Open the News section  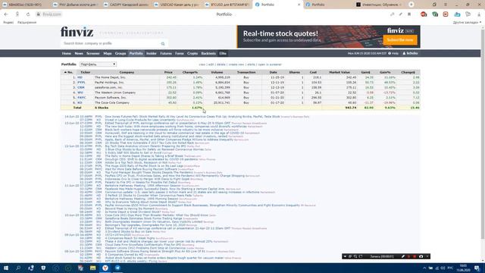pyautogui.click(x=79, y=53)
